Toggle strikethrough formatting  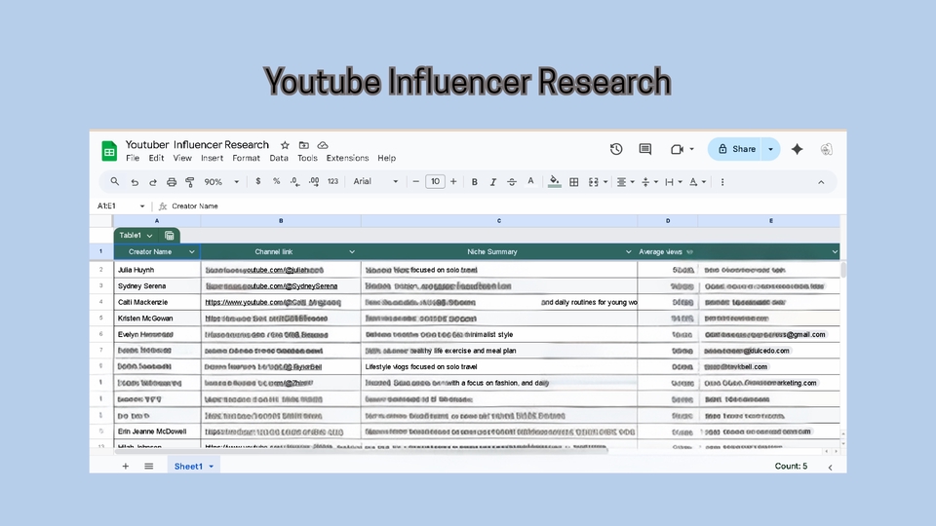[x=512, y=182]
